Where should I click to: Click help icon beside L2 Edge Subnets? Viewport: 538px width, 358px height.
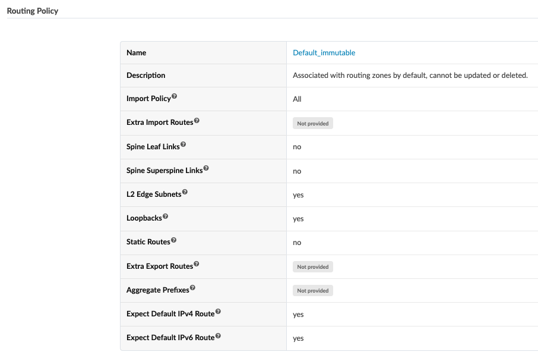185,191
